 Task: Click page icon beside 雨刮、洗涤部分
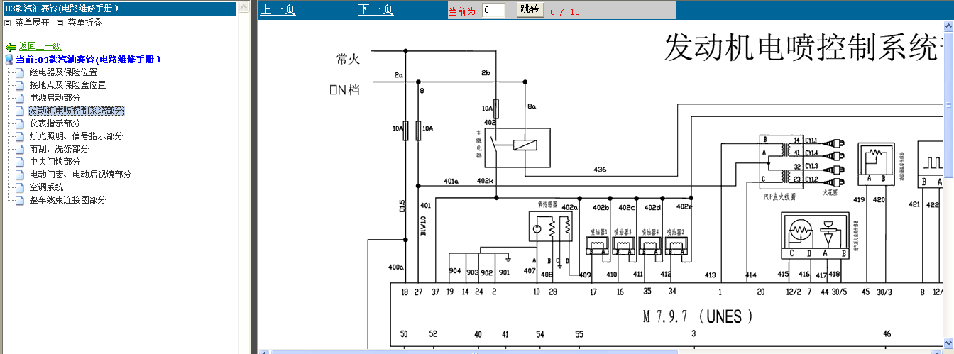pos(19,149)
